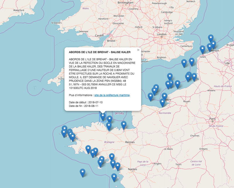
Task: Select the marker just left of Jersey label
Action: (x=109, y=119)
